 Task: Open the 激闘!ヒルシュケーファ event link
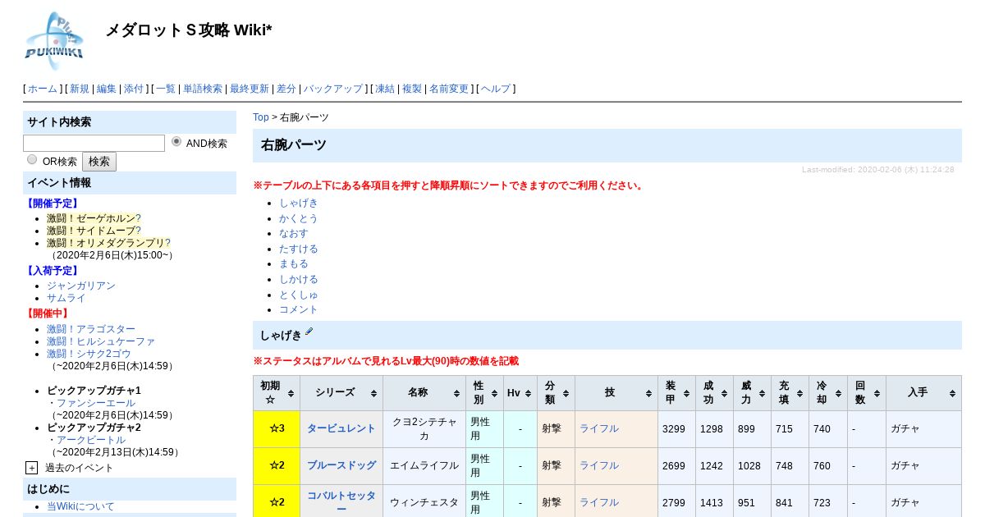coord(101,341)
